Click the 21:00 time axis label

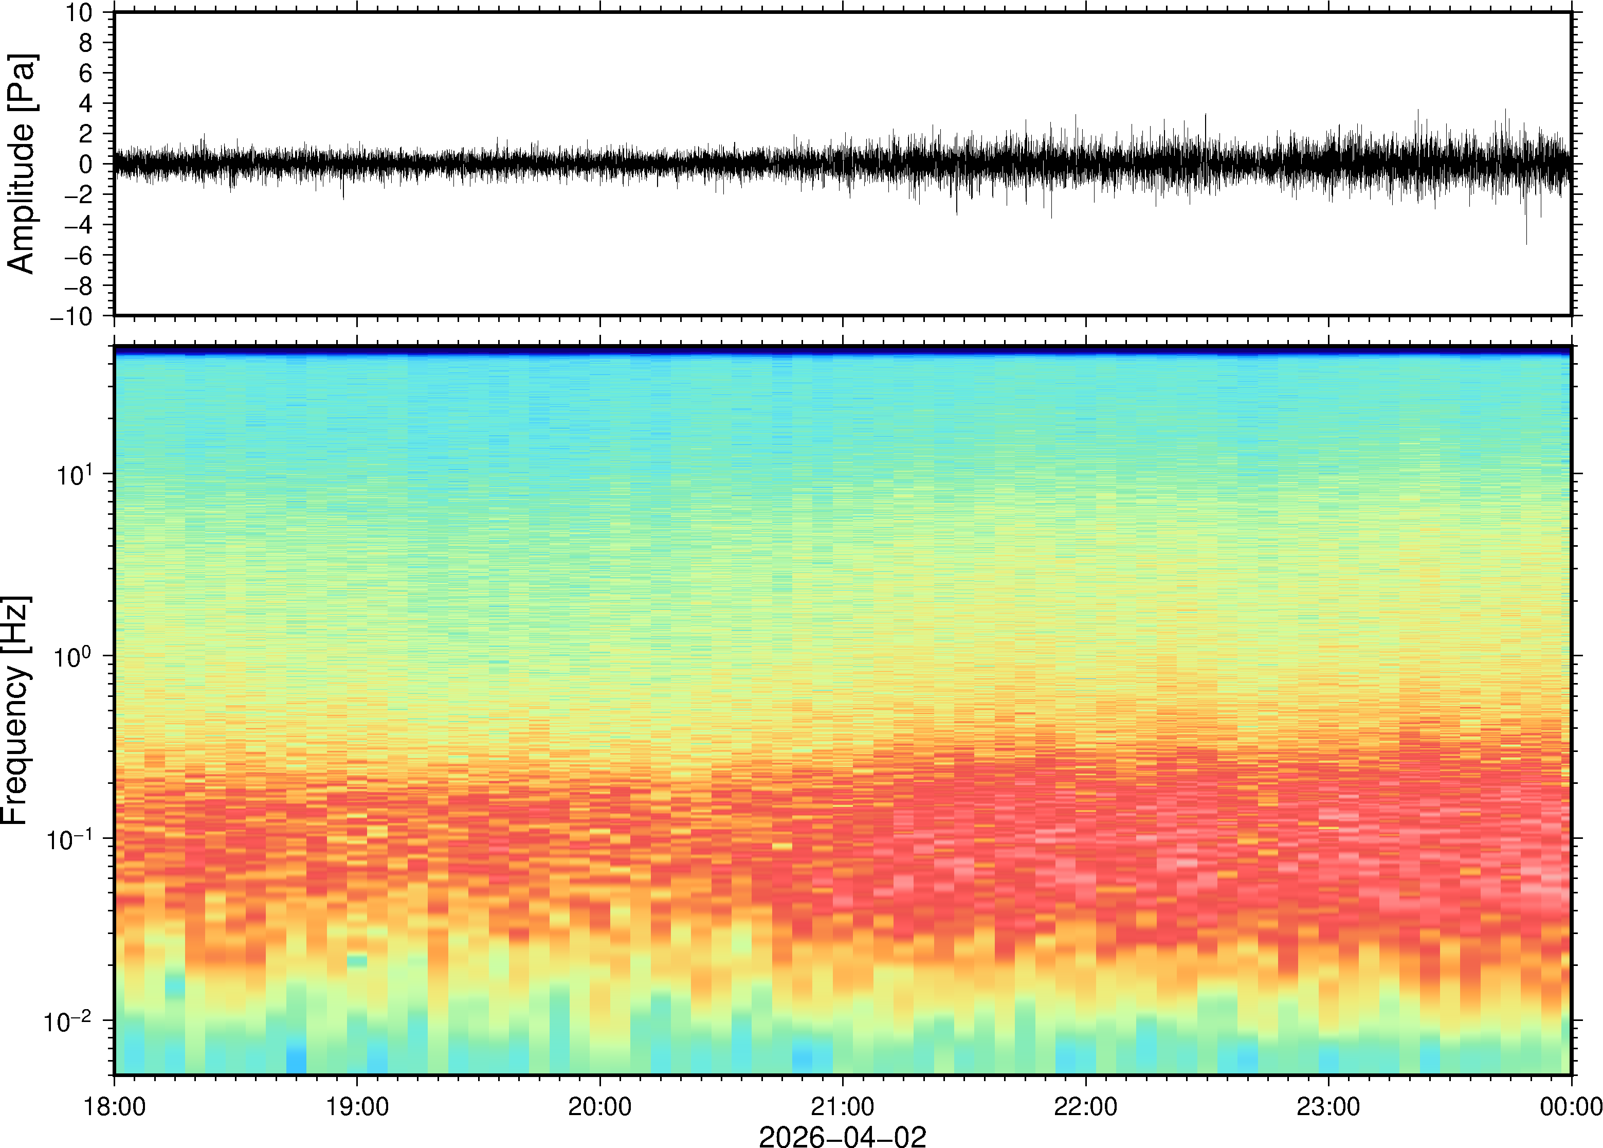[x=842, y=1106]
